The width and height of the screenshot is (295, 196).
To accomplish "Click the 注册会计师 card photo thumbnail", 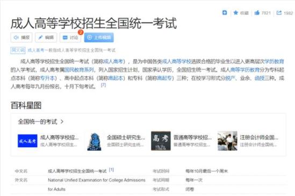I will (227, 141).
